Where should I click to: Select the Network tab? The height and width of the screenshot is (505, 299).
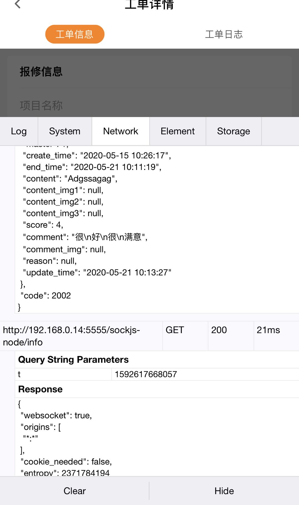(x=120, y=131)
